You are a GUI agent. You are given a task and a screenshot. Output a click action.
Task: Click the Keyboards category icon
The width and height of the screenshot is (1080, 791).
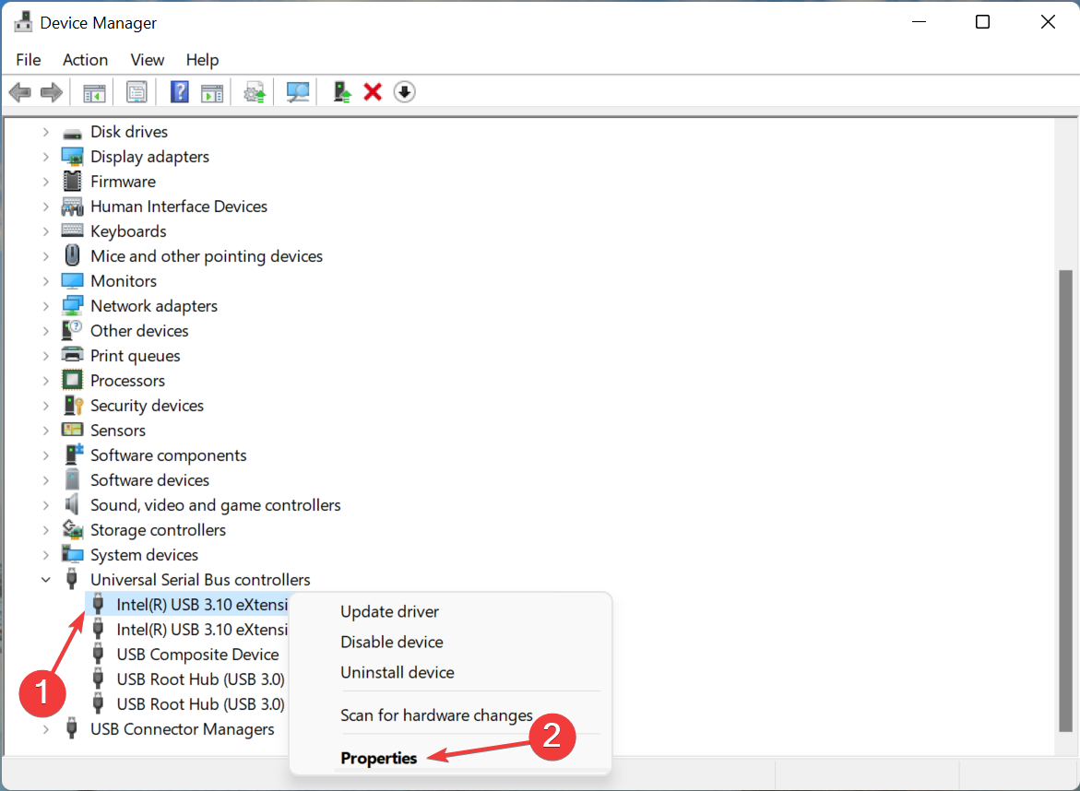(x=72, y=230)
